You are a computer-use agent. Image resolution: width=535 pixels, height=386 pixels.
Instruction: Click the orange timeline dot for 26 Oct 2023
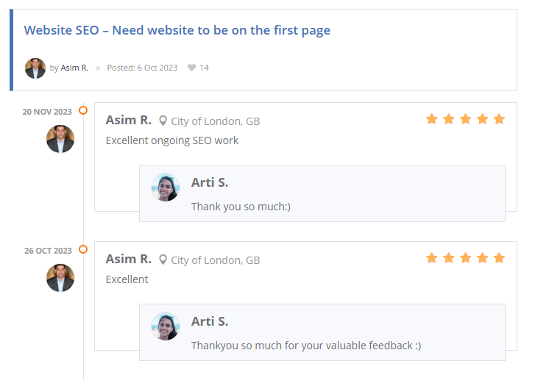pyautogui.click(x=83, y=249)
